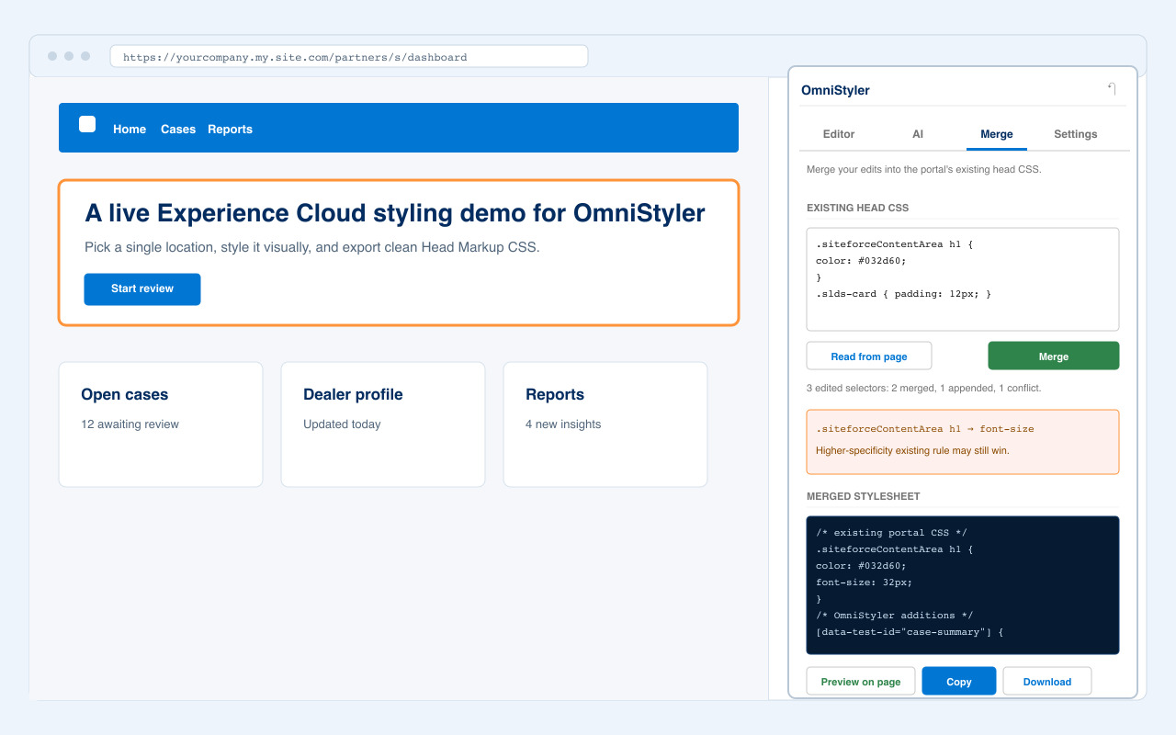Open the Settings tab

click(x=1076, y=134)
